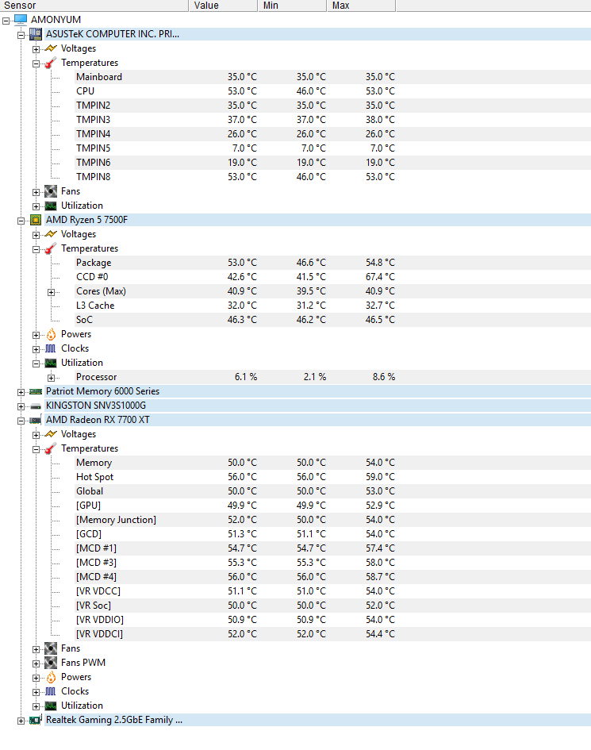Click the Radeon Utilization graph icon
The height and width of the screenshot is (750, 591).
click(51, 706)
